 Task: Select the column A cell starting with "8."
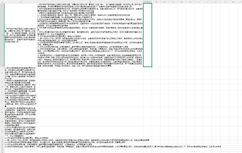click(21, 122)
